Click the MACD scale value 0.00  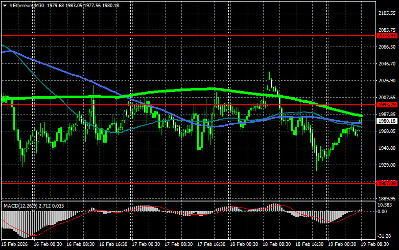point(382,211)
